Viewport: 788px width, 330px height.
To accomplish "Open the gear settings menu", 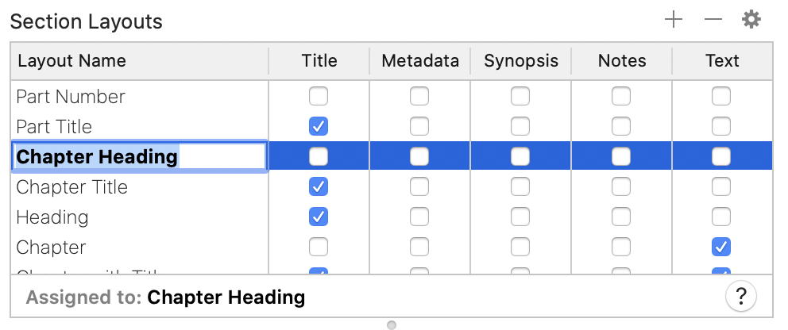I will (x=751, y=20).
